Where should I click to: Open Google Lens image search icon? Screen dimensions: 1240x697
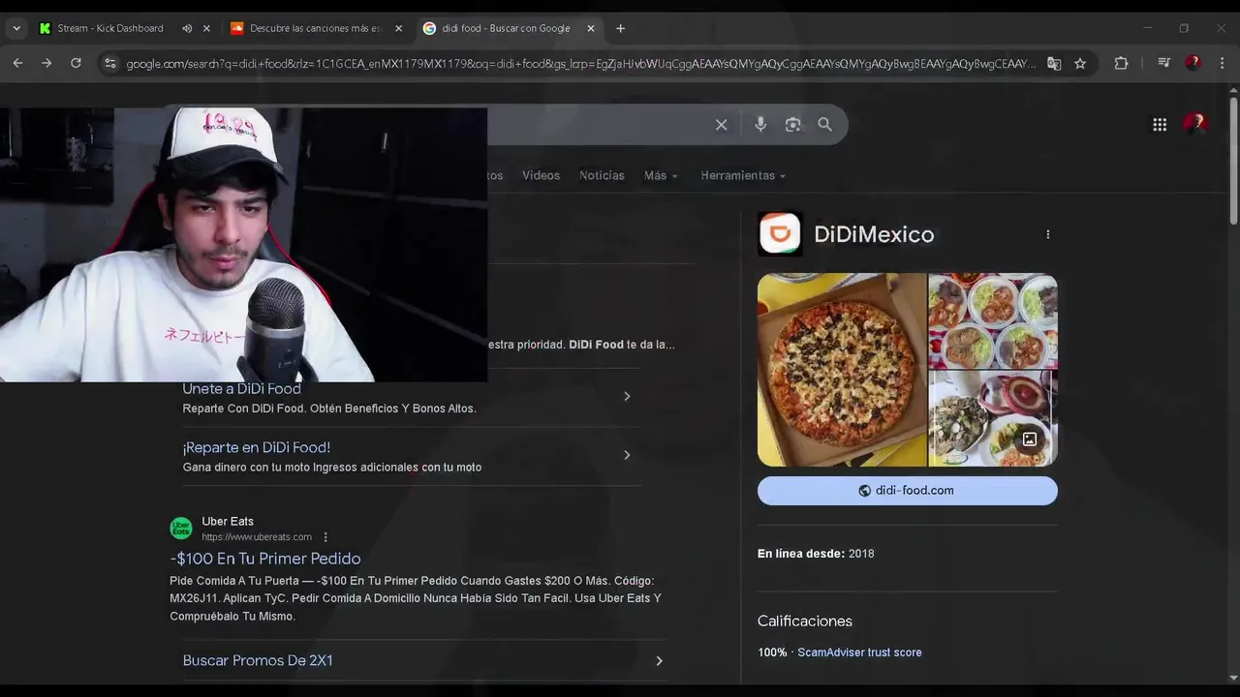(x=793, y=125)
